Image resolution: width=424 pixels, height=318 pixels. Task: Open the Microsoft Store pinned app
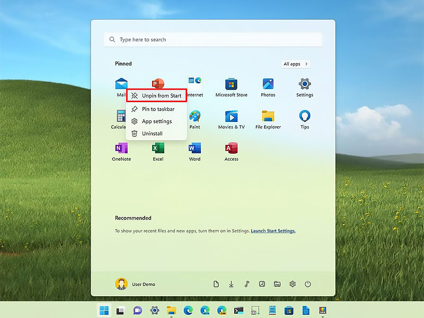pyautogui.click(x=231, y=87)
